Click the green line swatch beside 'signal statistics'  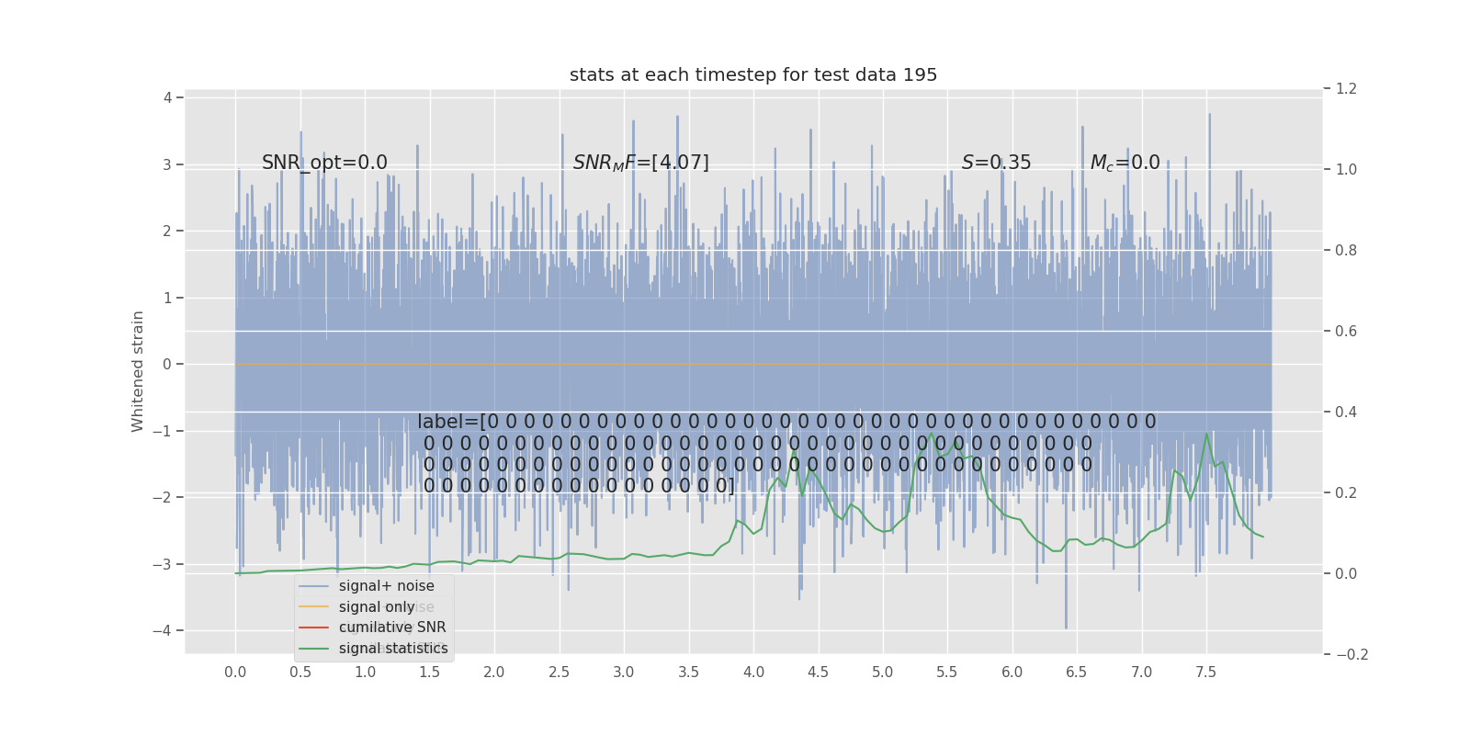pyautogui.click(x=313, y=649)
